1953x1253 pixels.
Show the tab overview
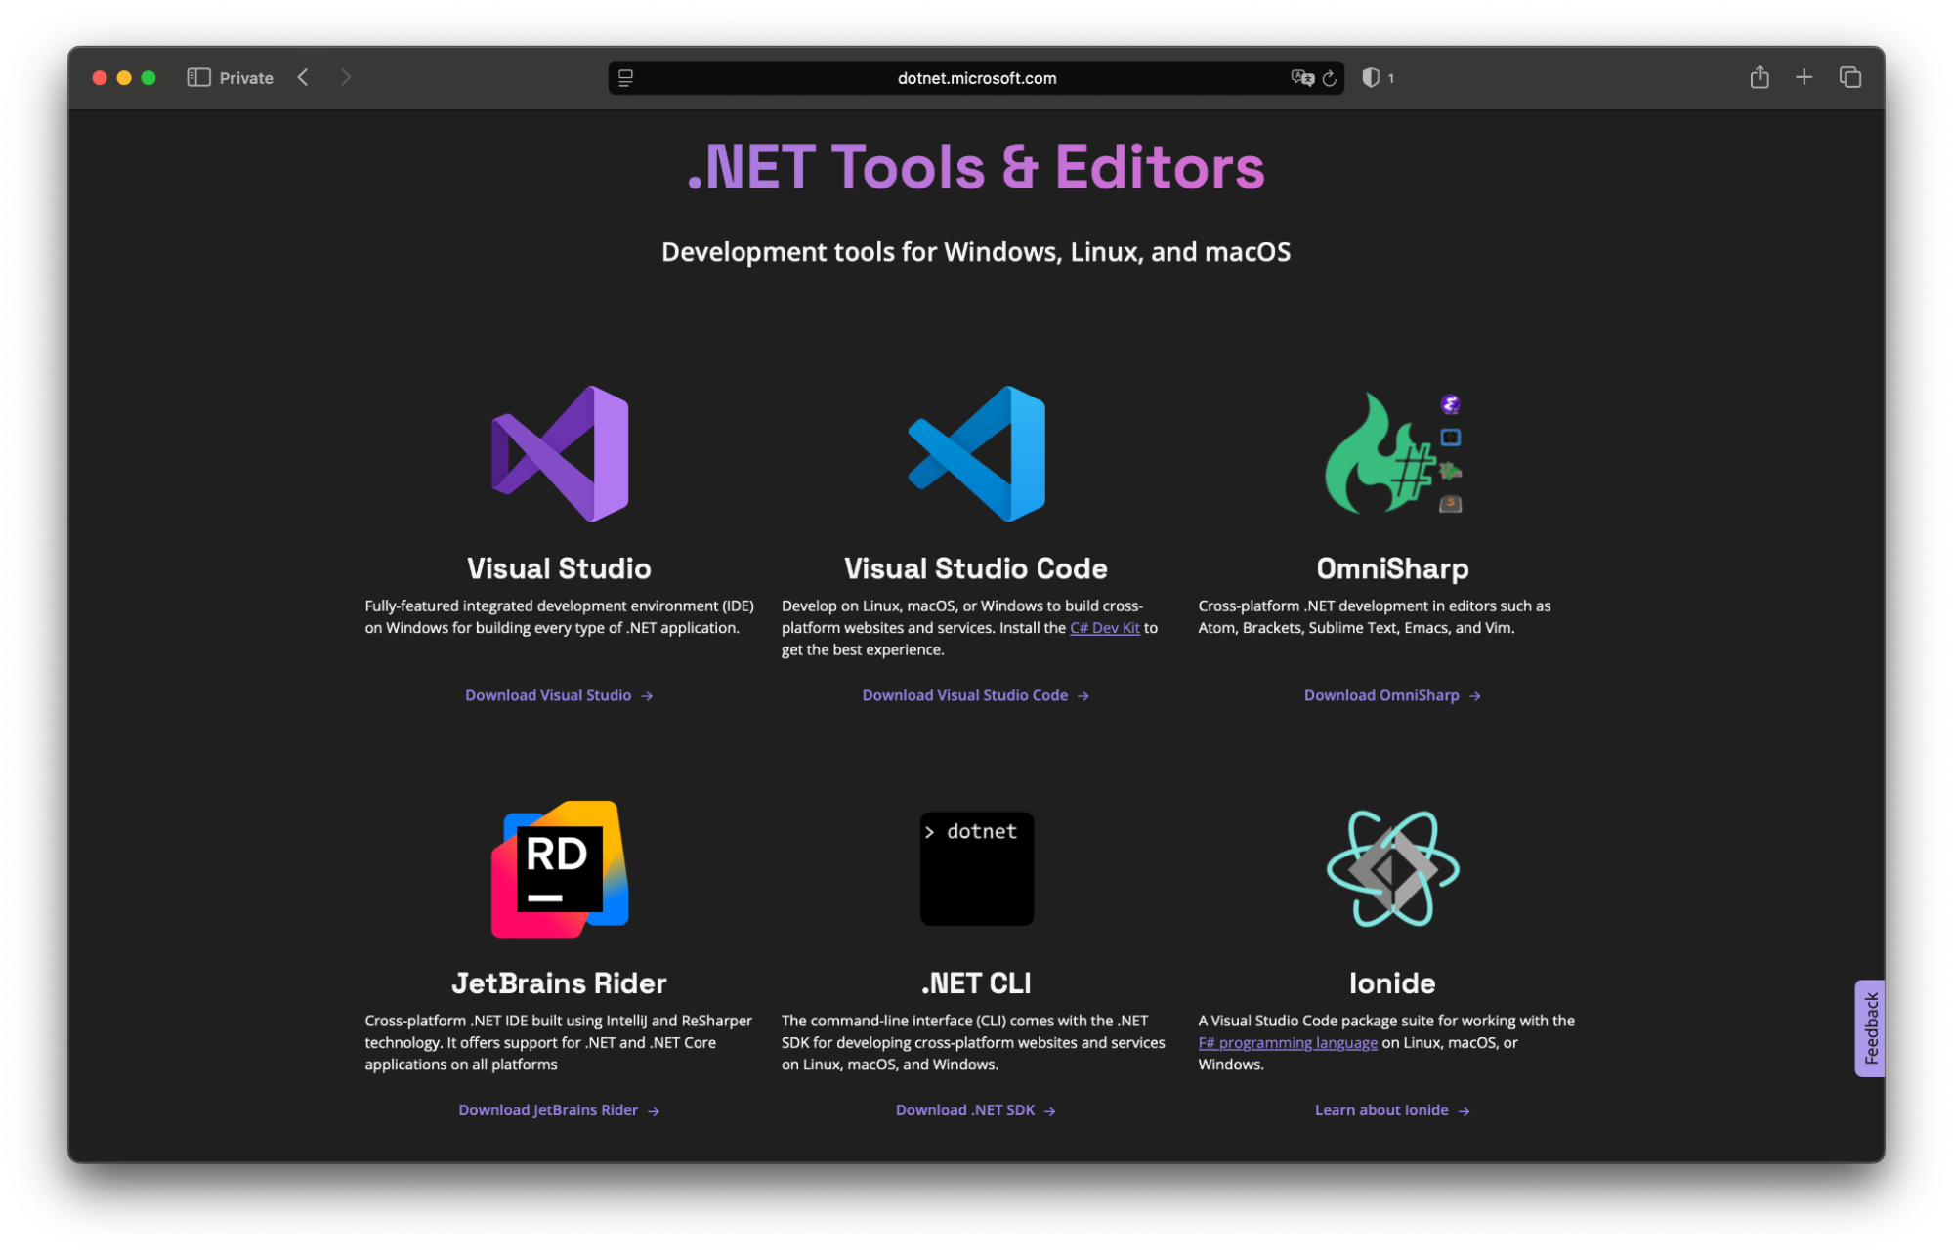tap(1849, 77)
